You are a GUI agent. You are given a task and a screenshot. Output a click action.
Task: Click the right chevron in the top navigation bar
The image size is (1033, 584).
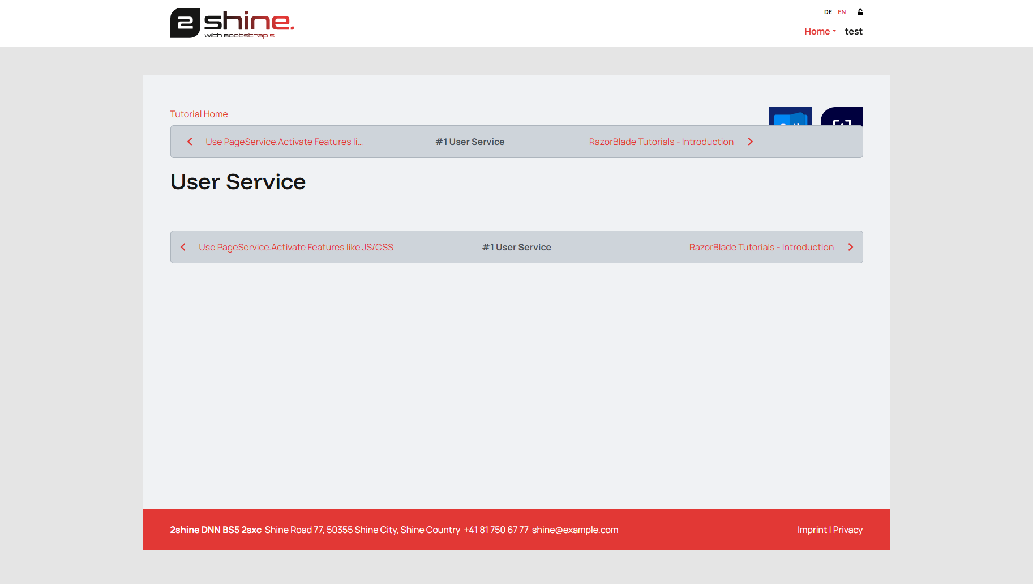click(750, 142)
